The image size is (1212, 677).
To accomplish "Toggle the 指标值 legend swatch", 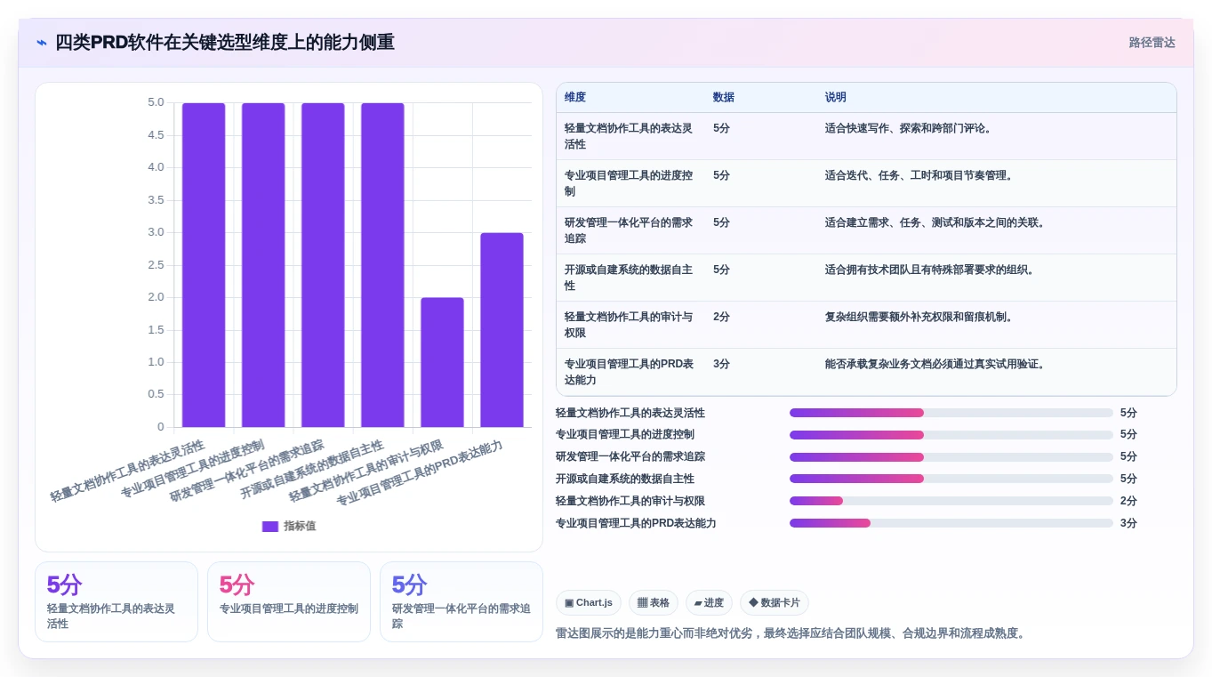I will pyautogui.click(x=270, y=526).
